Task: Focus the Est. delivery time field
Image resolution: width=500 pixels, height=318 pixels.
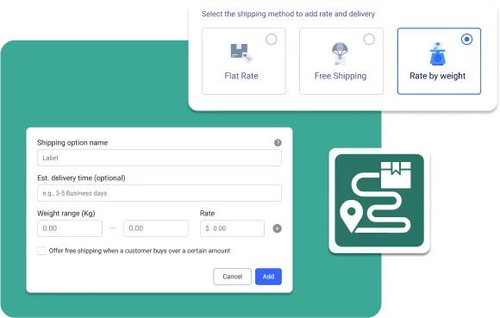Action: (x=159, y=193)
